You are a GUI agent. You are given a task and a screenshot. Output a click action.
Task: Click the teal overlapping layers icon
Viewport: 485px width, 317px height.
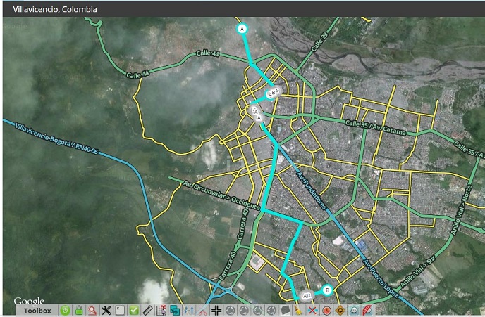click(x=175, y=310)
